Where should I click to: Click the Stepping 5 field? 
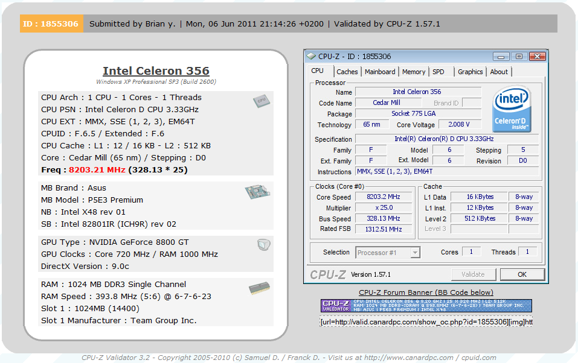523,150
